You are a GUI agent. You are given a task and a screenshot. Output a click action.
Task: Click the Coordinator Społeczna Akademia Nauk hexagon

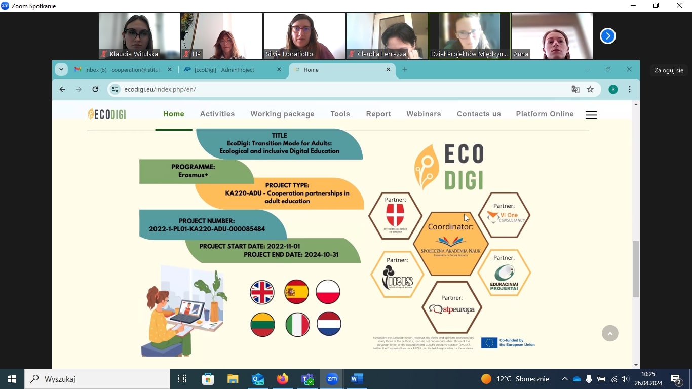pos(451,244)
